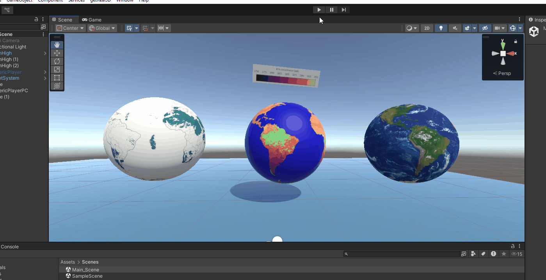Open the Global handle rotation dropdown
Image resolution: width=546 pixels, height=280 pixels.
pyautogui.click(x=102, y=28)
